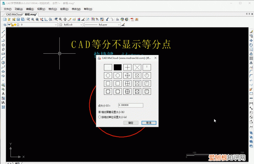The width and height of the screenshot is (254, 164).
Task: Select the Arc draw tool
Action: (x=3, y=58)
